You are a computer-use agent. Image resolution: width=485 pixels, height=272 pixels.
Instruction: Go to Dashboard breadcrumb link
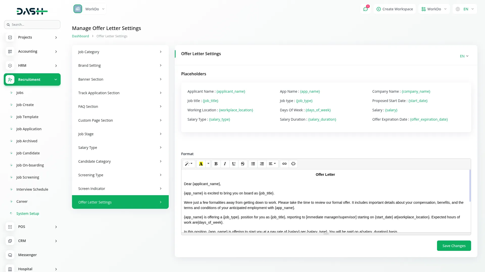coord(80,36)
